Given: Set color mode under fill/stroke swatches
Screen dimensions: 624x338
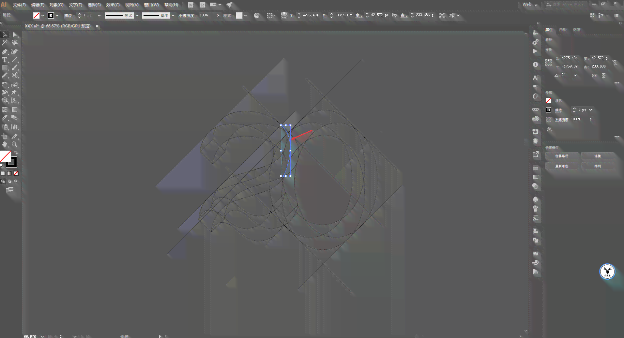Looking at the screenshot, I should (x=3, y=173).
